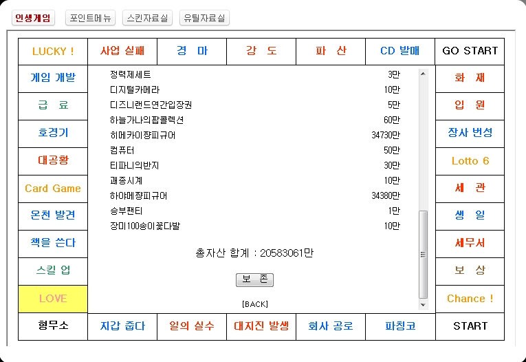Image resolution: width=526 pixels, height=362 pixels.
Task: Click the START board cell
Action: pos(470,326)
